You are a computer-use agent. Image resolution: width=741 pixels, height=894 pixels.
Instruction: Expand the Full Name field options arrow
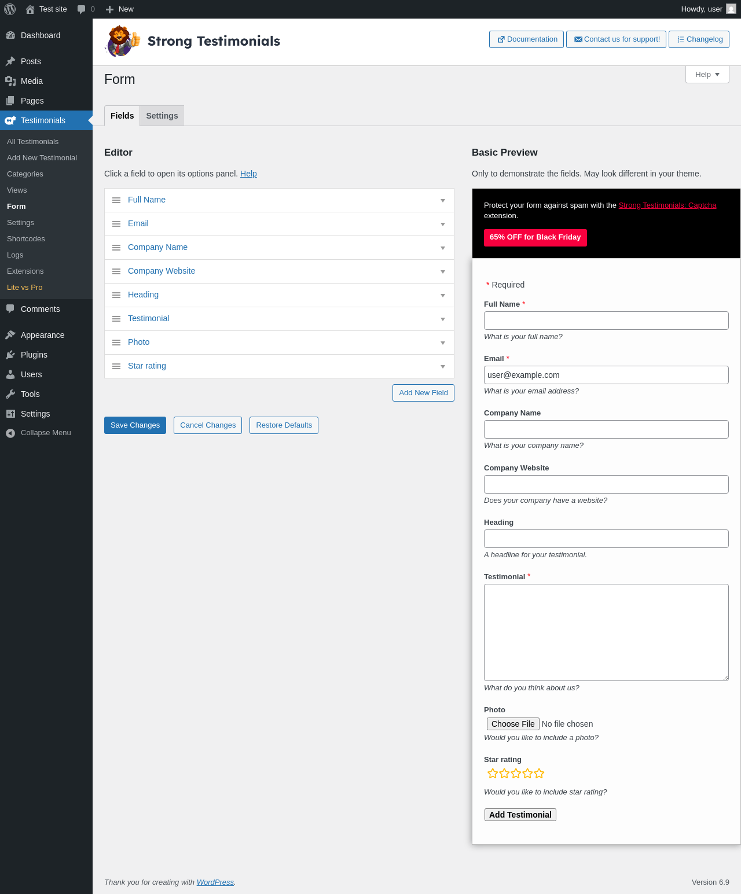click(443, 201)
